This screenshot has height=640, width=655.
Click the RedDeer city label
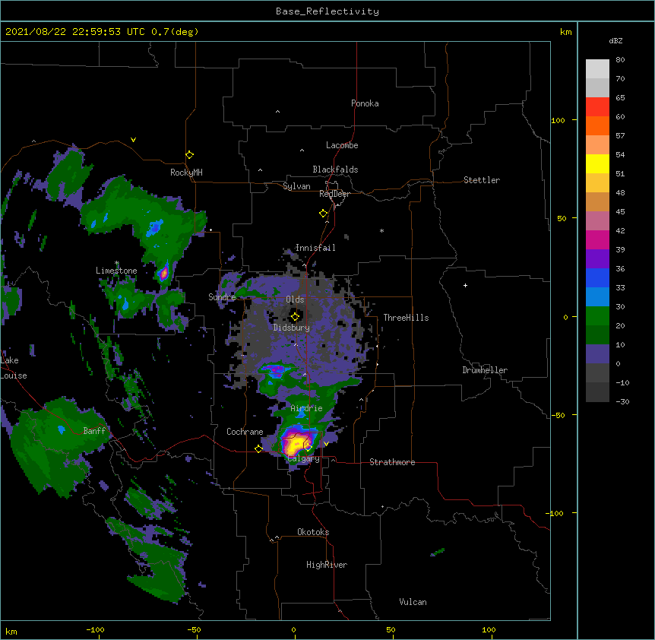click(x=334, y=194)
